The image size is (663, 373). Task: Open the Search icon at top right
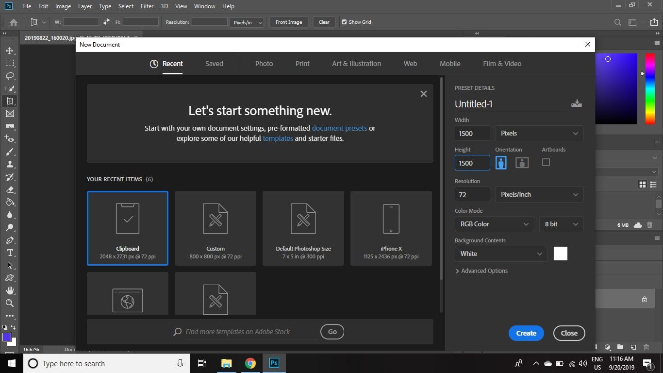click(x=617, y=22)
